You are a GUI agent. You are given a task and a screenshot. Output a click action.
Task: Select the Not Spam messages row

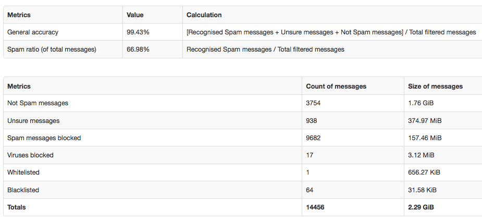click(x=243, y=103)
